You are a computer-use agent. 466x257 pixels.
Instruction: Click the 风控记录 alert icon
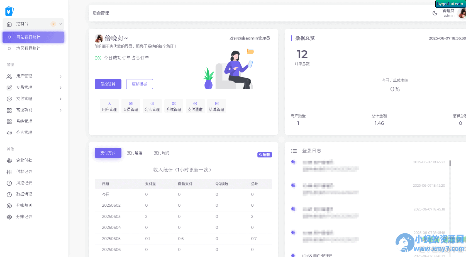click(9, 183)
